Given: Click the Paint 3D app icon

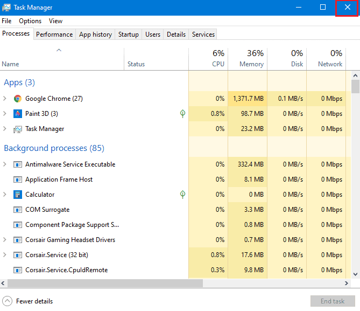Looking at the screenshot, I should click(18, 114).
